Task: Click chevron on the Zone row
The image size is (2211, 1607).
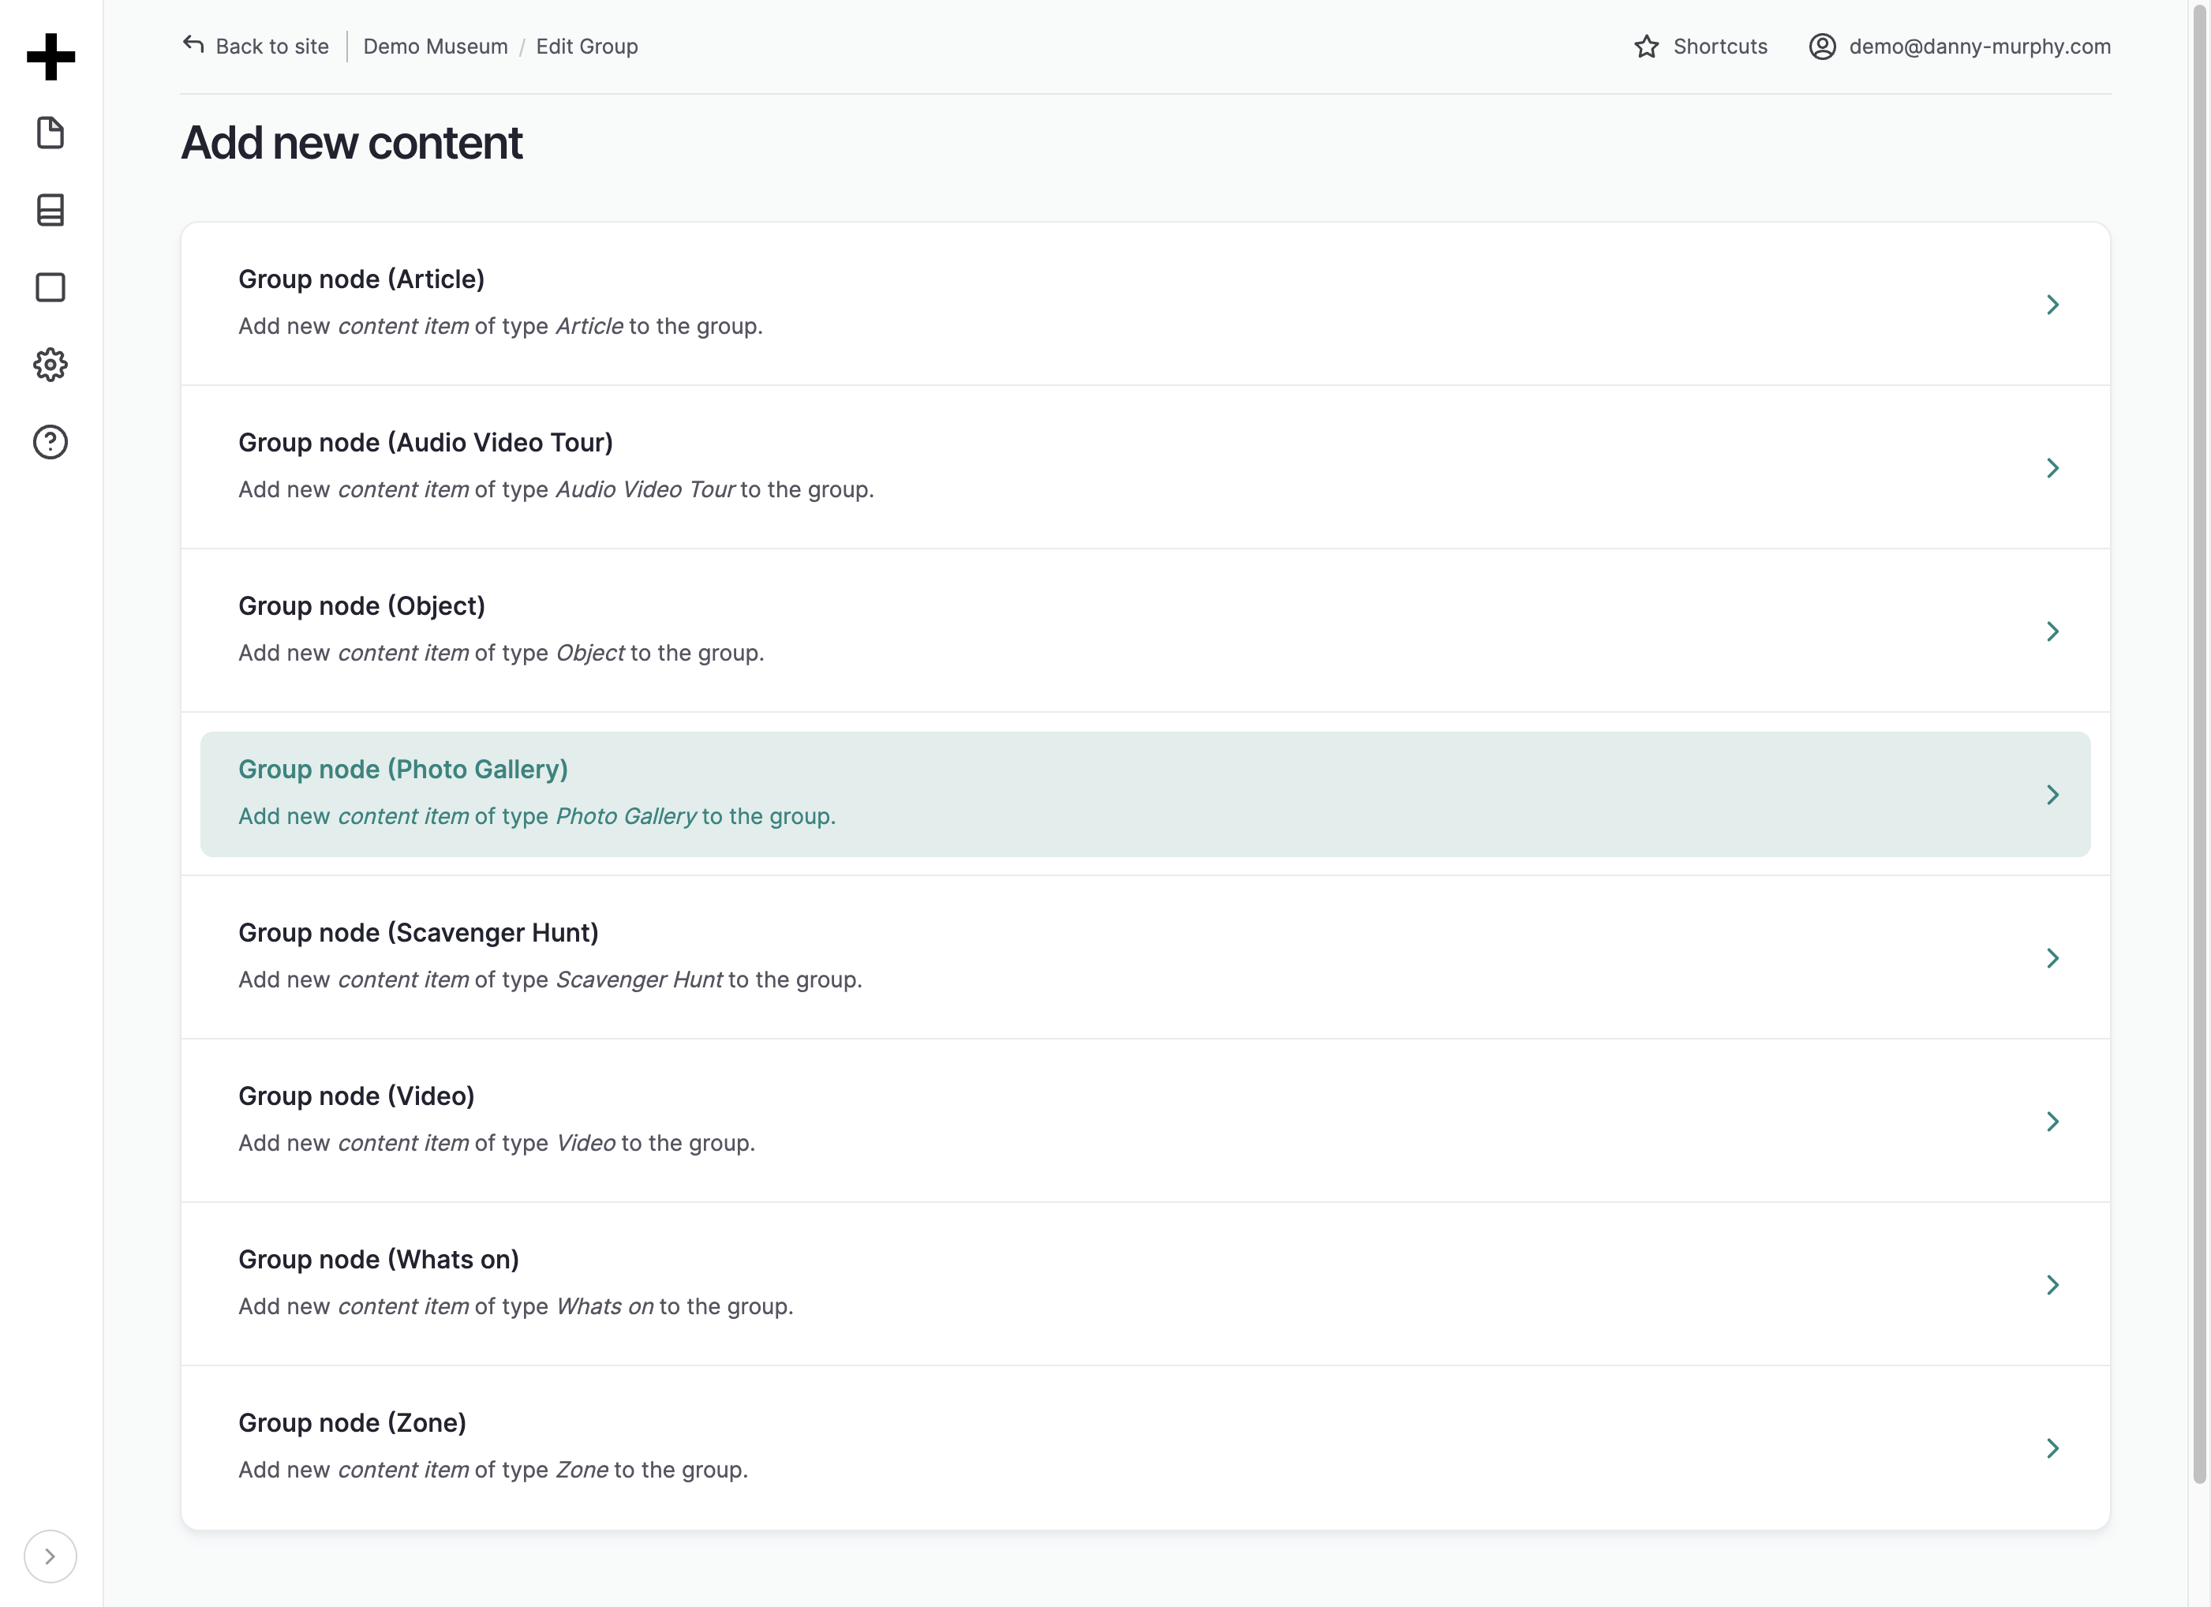Action: (2053, 1448)
